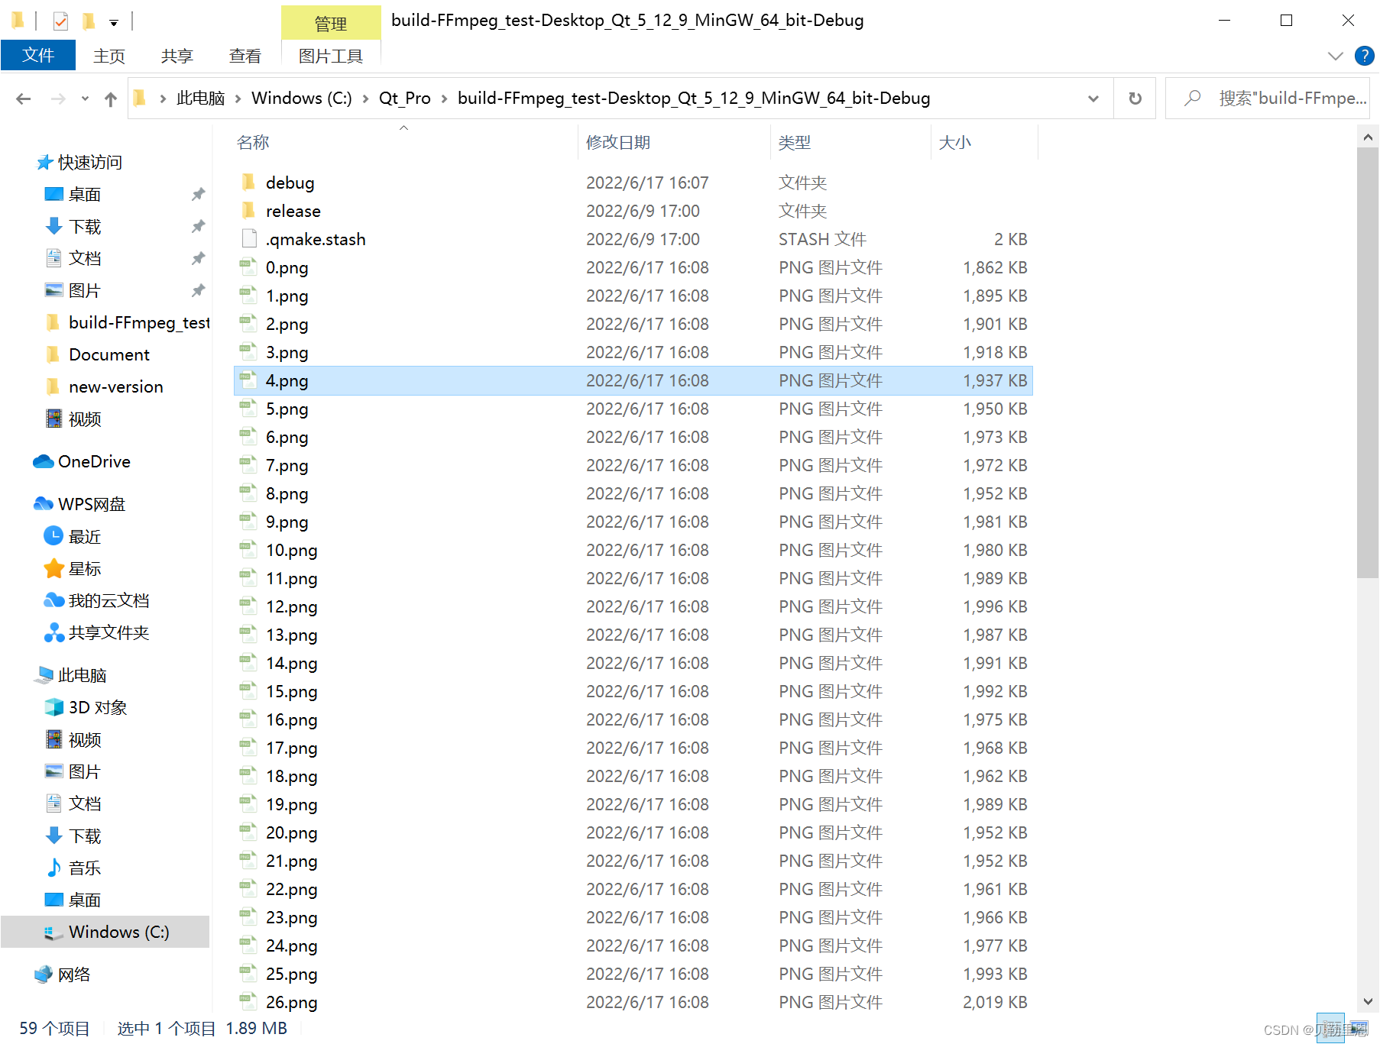The width and height of the screenshot is (1380, 1044).
Task: Sort by the 大小 column header
Action: [955, 143]
